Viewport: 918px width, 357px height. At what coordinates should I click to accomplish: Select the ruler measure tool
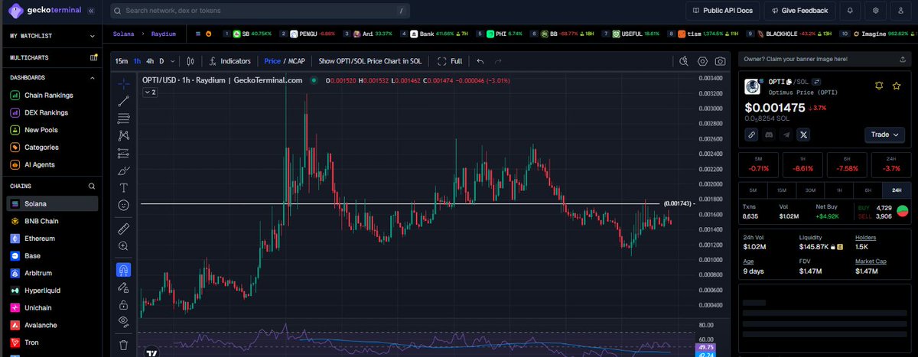pyautogui.click(x=123, y=228)
